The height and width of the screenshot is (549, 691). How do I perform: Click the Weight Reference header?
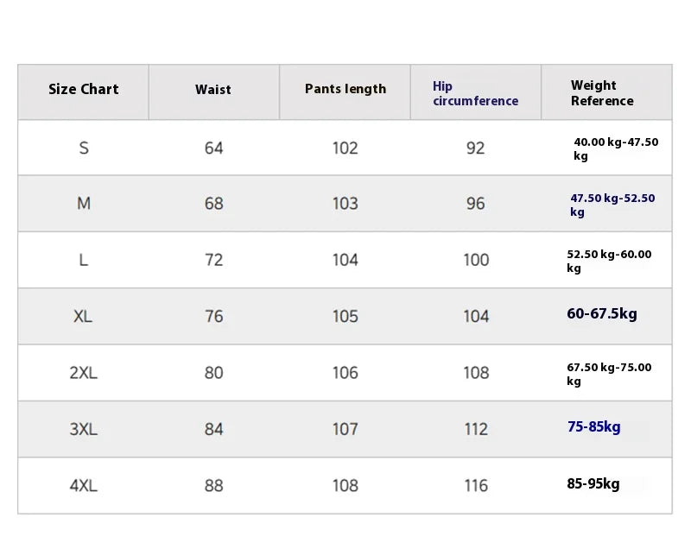point(602,93)
